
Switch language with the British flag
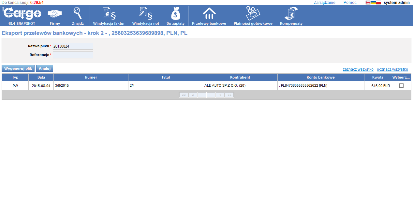(x=368, y=3)
